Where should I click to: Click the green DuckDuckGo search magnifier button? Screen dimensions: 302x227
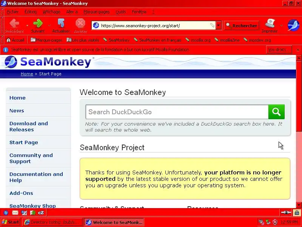[x=276, y=112]
